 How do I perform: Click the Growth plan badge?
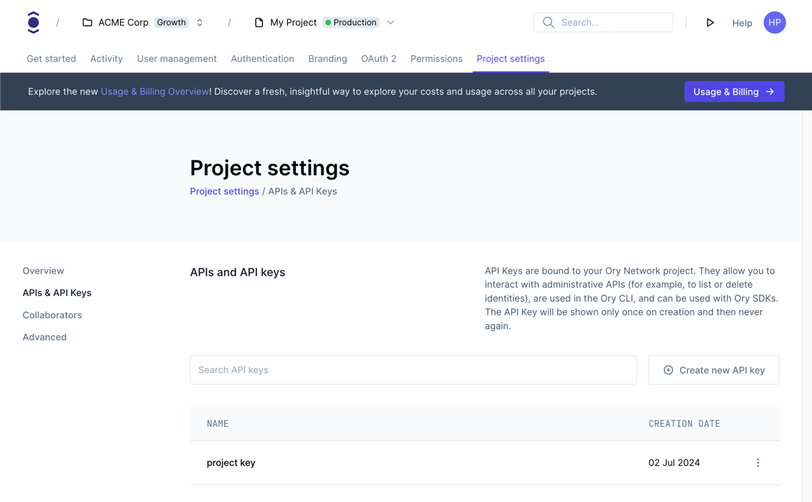coord(172,22)
